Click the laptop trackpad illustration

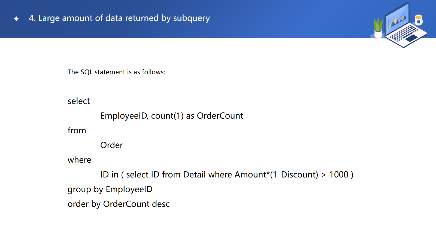412,38
